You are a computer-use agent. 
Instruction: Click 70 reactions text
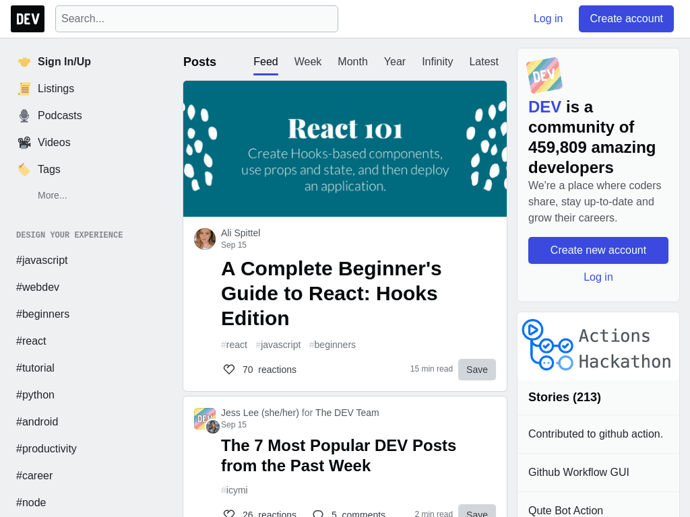[270, 370]
